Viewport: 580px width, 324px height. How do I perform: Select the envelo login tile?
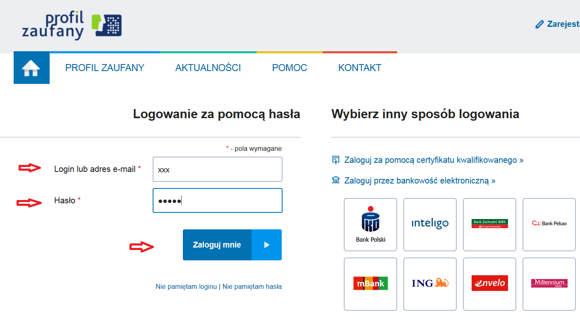[489, 284]
